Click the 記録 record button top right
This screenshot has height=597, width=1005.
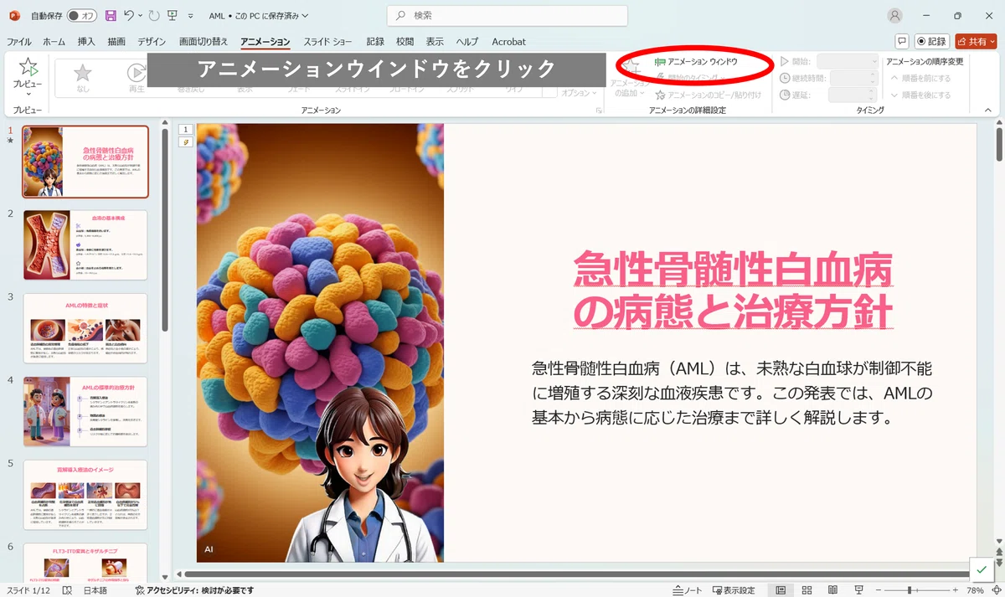tap(931, 41)
